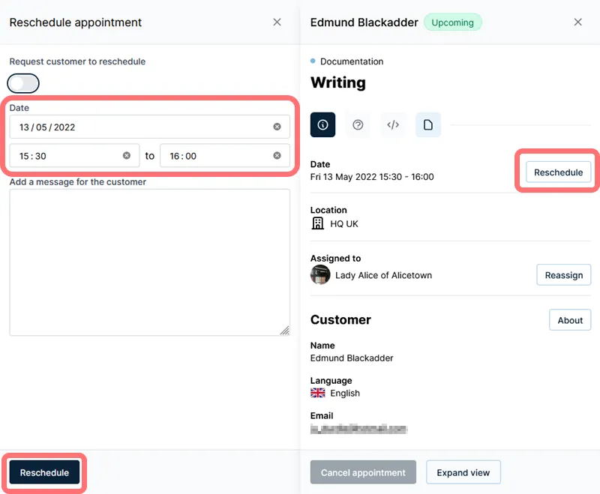Toggle Request customer to reschedule switch
This screenshot has height=494, width=600.
click(23, 83)
